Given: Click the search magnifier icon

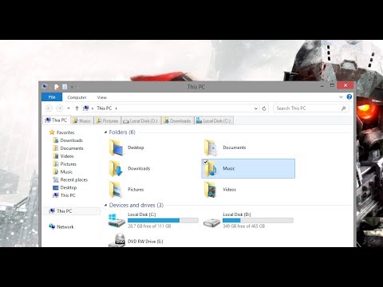Looking at the screenshot, I should click(344, 108).
